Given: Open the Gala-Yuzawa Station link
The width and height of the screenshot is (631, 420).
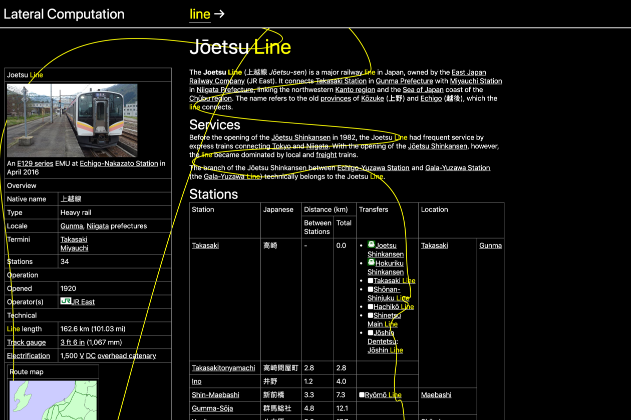Looking at the screenshot, I should point(458,168).
